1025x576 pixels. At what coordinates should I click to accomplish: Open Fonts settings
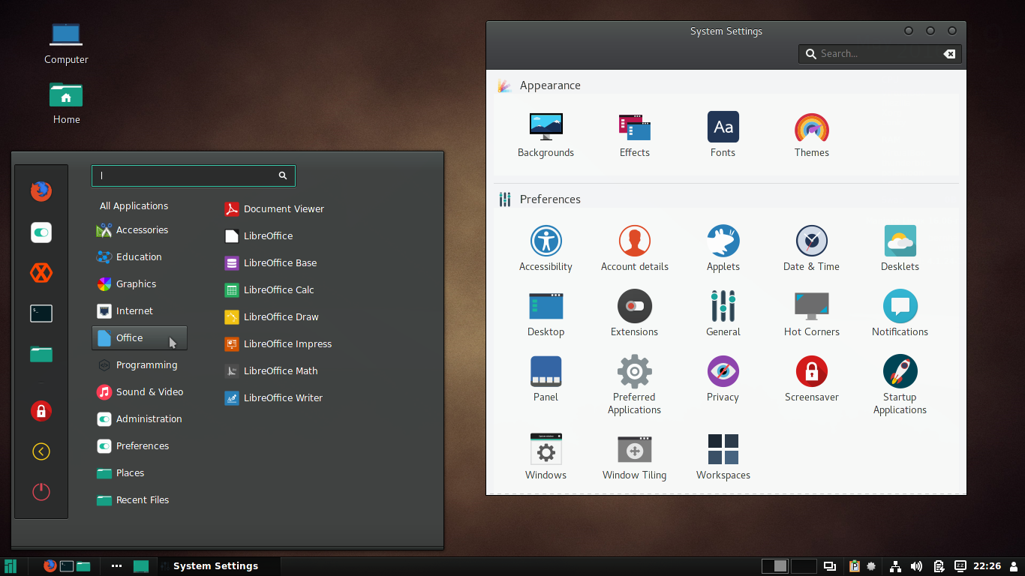[723, 135]
